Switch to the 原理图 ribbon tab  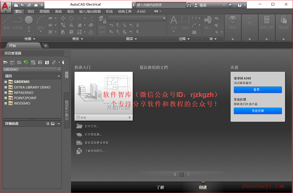click(44, 11)
